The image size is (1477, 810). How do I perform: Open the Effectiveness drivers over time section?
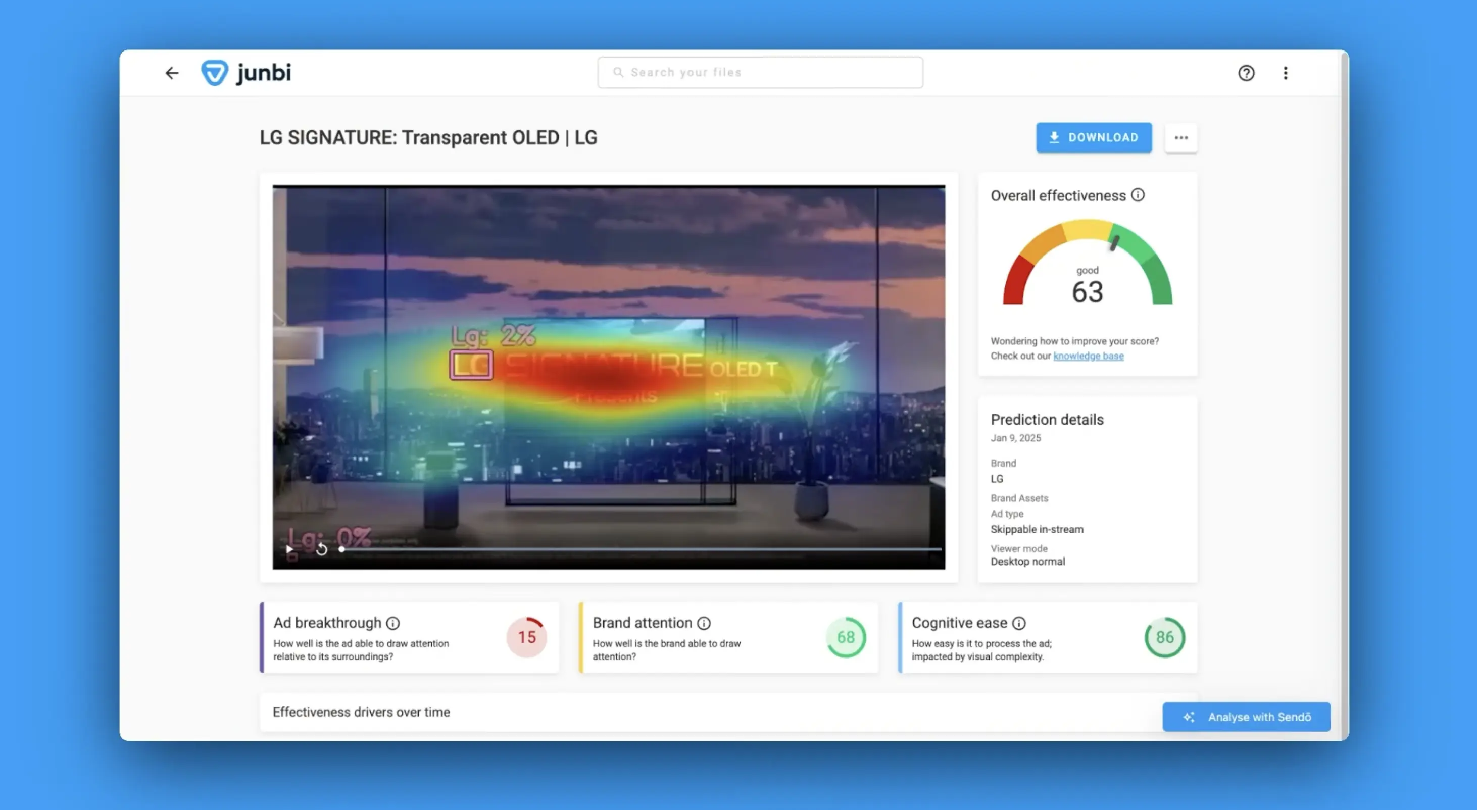(x=728, y=712)
